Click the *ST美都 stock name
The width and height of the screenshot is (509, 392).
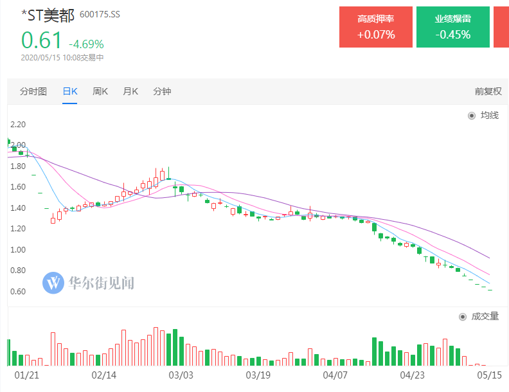click(48, 15)
